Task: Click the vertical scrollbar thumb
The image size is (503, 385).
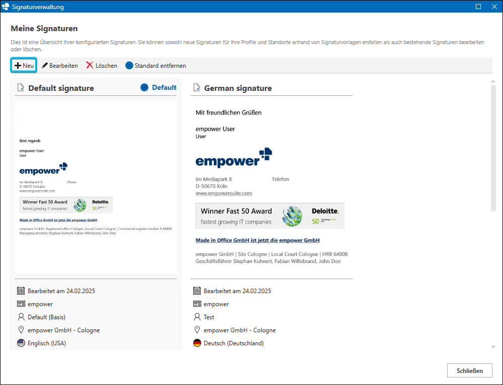Action: pyautogui.click(x=493, y=148)
